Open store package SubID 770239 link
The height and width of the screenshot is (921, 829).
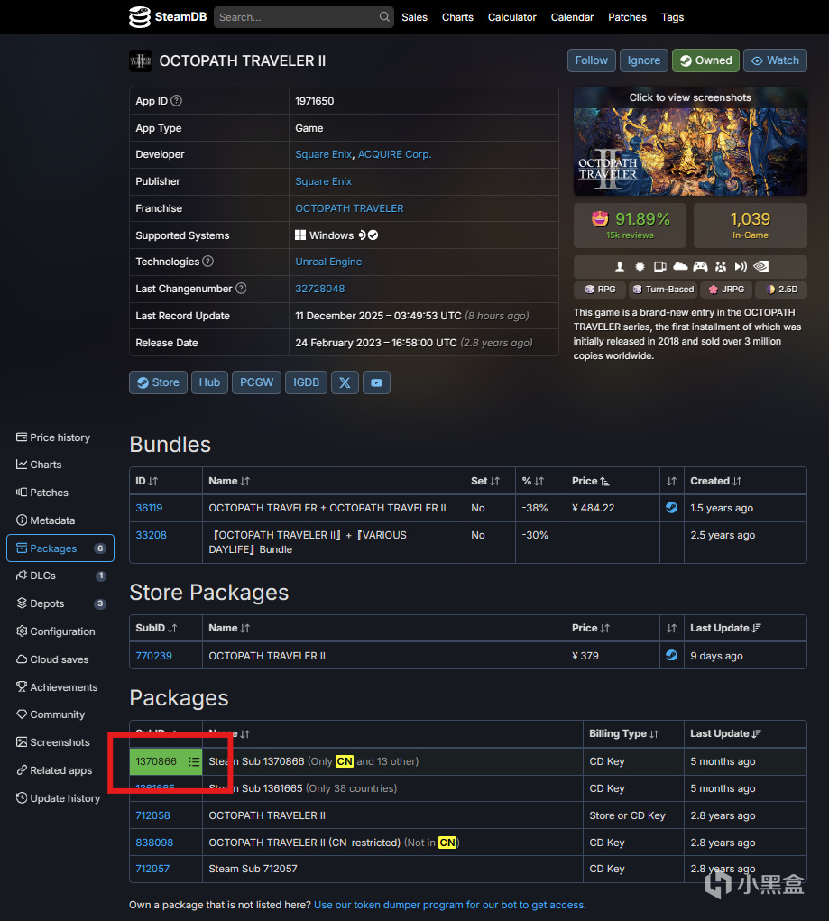point(153,656)
